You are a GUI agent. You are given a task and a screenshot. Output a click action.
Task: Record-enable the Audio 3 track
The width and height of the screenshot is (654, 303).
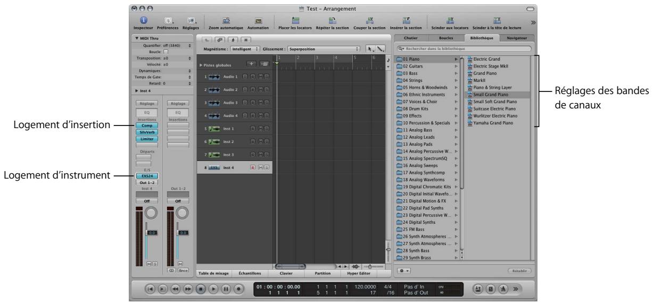click(253, 103)
